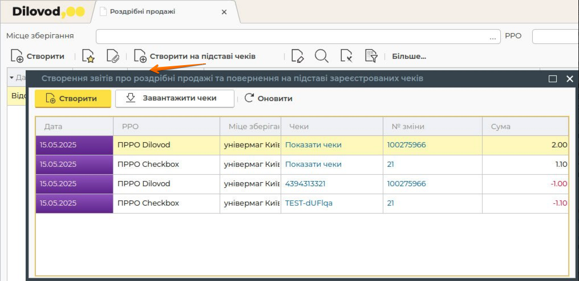This screenshot has width=579, height=281.
Task: Open shift 100275966 link in the 2.00 row
Action: 406,145
